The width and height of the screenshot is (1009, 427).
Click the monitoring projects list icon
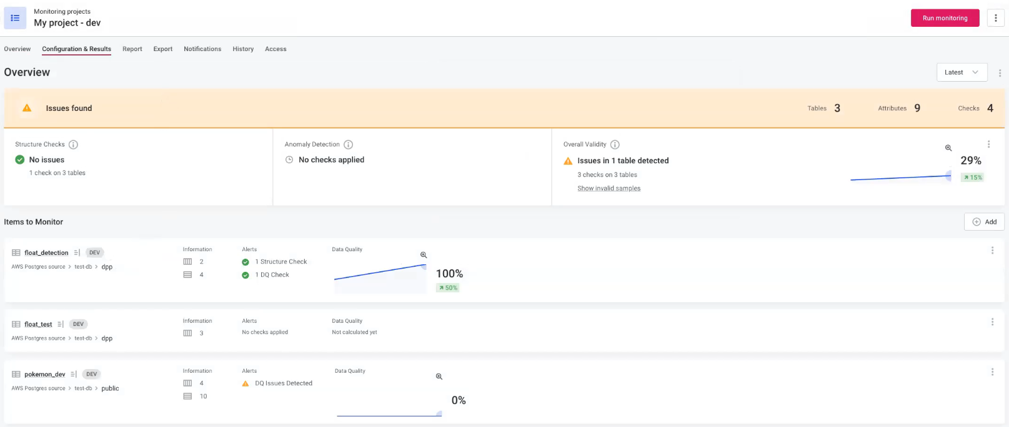15,18
